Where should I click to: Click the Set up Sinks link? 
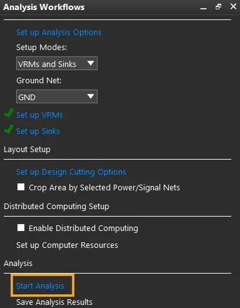pos(38,131)
